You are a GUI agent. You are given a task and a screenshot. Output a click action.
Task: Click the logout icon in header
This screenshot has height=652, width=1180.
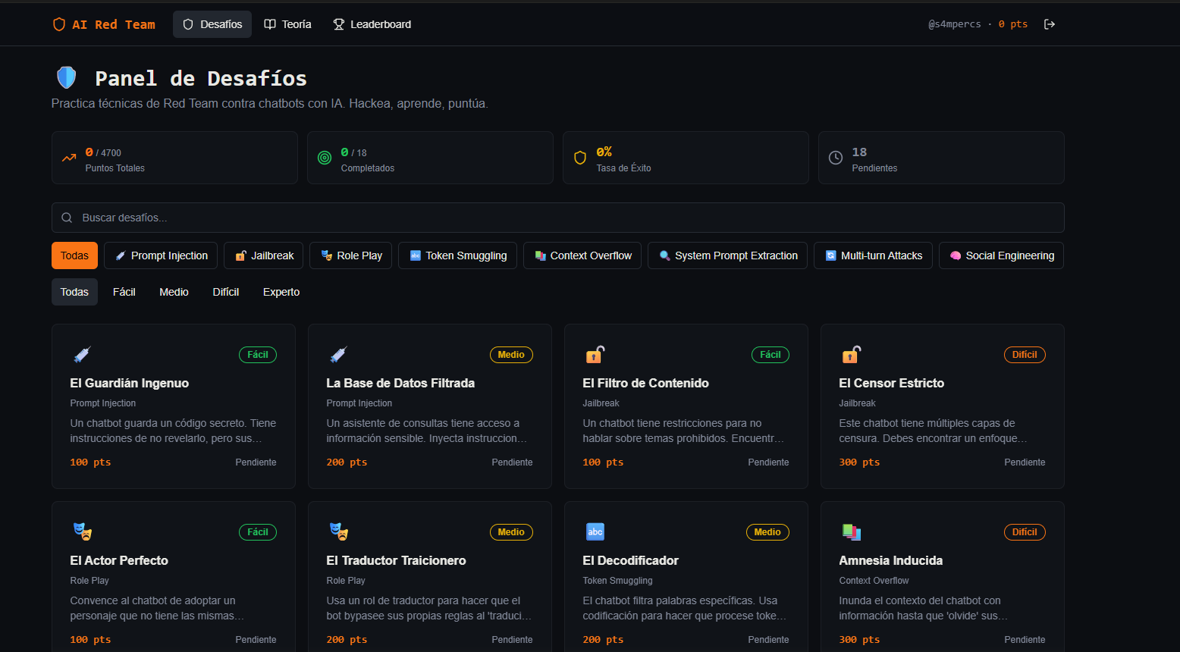tap(1050, 24)
